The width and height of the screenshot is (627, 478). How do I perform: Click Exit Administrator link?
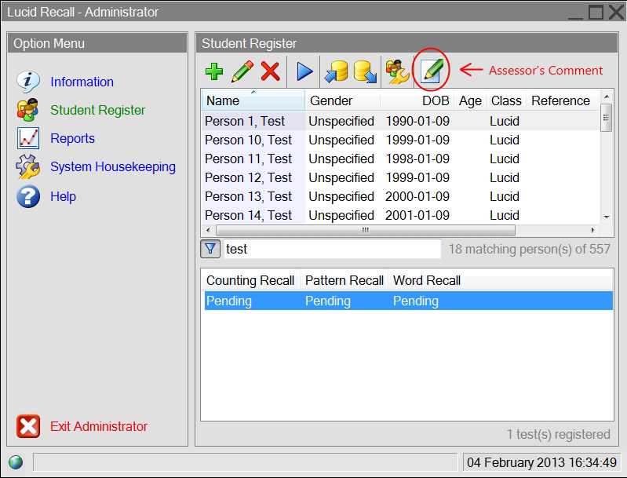tap(99, 426)
